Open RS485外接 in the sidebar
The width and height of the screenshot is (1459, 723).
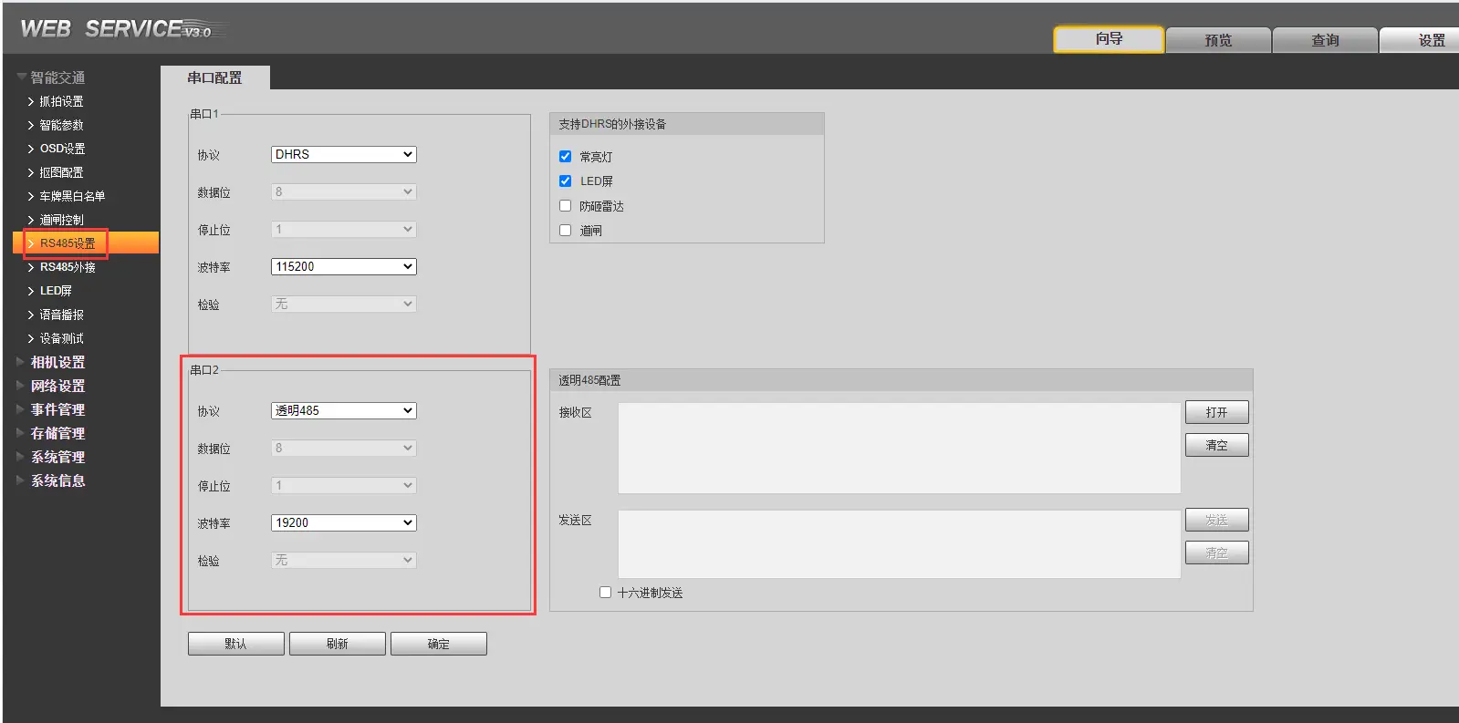(x=68, y=267)
